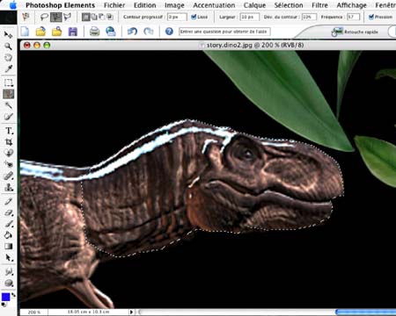396x316 pixels.
Task: Select New Selection mode icon
Action: 85,17
